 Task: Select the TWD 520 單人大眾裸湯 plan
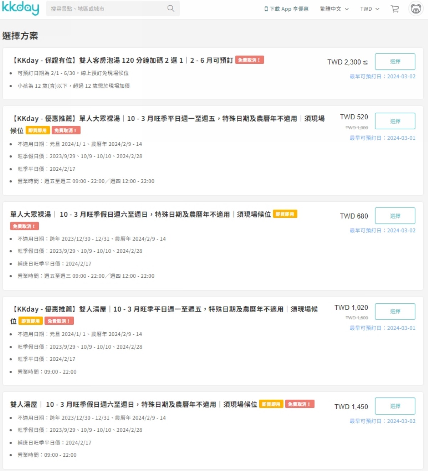(395, 121)
